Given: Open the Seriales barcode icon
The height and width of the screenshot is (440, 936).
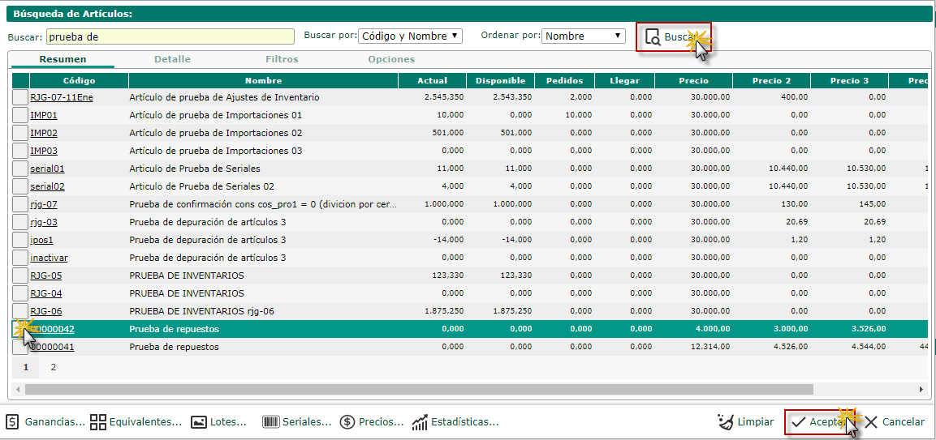Looking at the screenshot, I should [271, 422].
